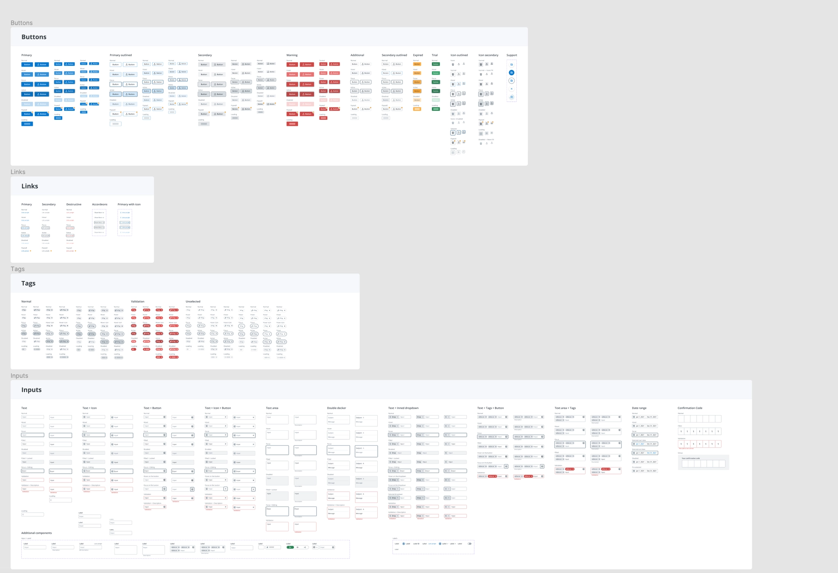Select green segment of Additional components segmented control
This screenshot has width=838, height=573.
click(290, 547)
